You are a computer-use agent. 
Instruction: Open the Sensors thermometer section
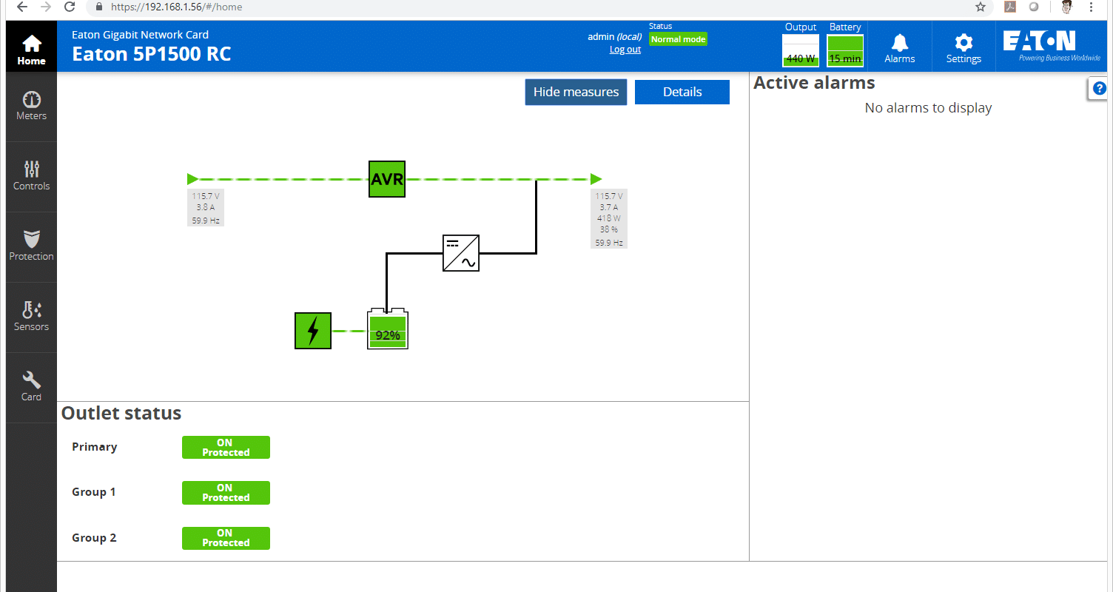pos(31,317)
